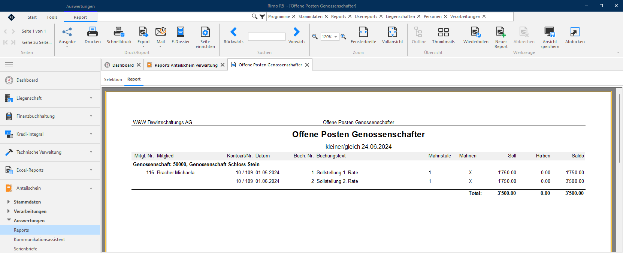Viewport: 623px width, 253px height.
Task: Click the filter funnel icon
Action: click(x=262, y=16)
